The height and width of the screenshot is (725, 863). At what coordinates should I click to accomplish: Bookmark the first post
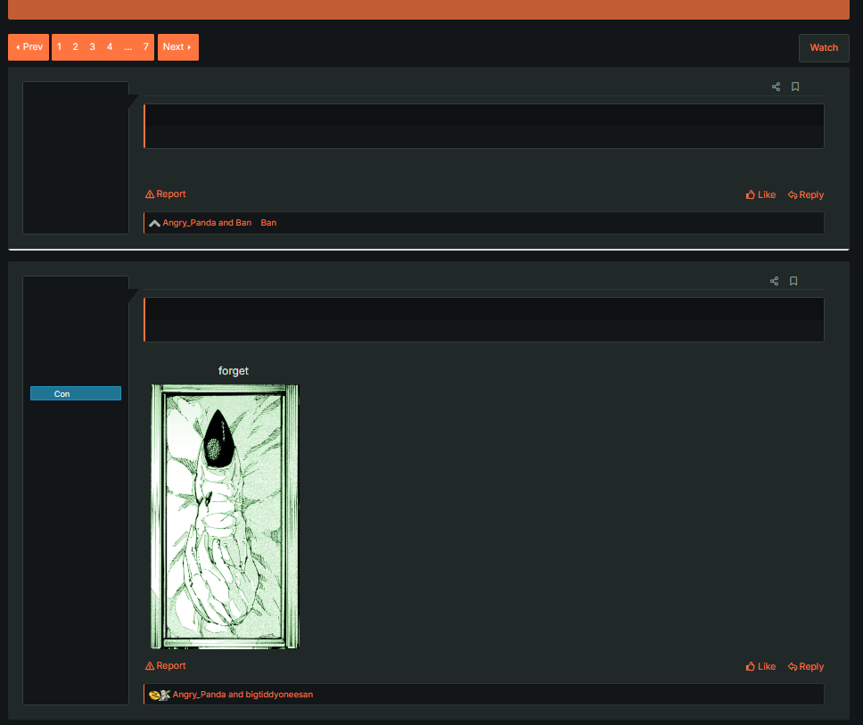pyautogui.click(x=795, y=87)
